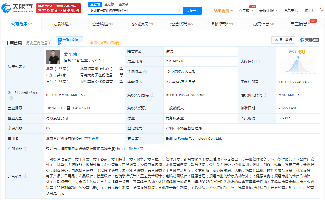Switch to the 查老板 search tab

pos(109,4)
